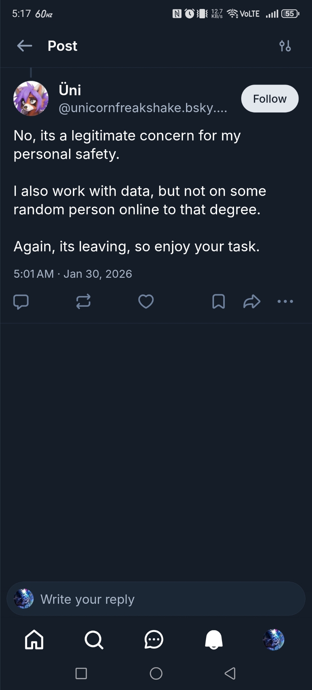The image size is (312, 690).
Task: Tap the Write your reply field
Action: click(156, 599)
